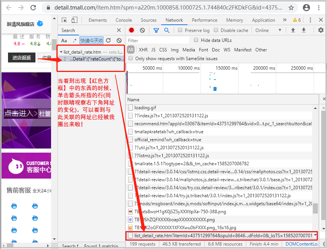Go back with the browser back arrow
327x249 pixels.
pos(9,8)
